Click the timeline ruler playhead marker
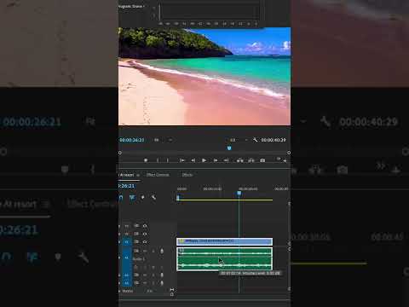This screenshot has height=307, width=409. click(x=239, y=194)
